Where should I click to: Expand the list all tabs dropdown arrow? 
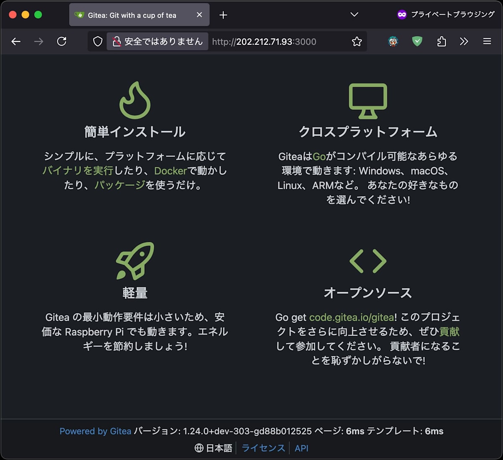click(354, 15)
